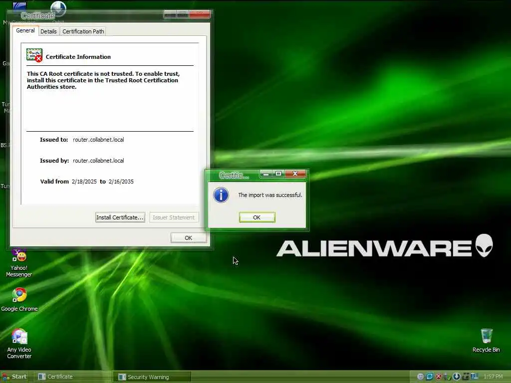Minimize the Certificate properties window

[x=170, y=14]
